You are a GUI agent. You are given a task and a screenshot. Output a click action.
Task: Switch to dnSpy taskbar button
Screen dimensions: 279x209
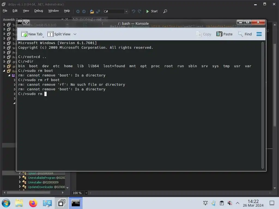pyautogui.click(x=62, y=203)
